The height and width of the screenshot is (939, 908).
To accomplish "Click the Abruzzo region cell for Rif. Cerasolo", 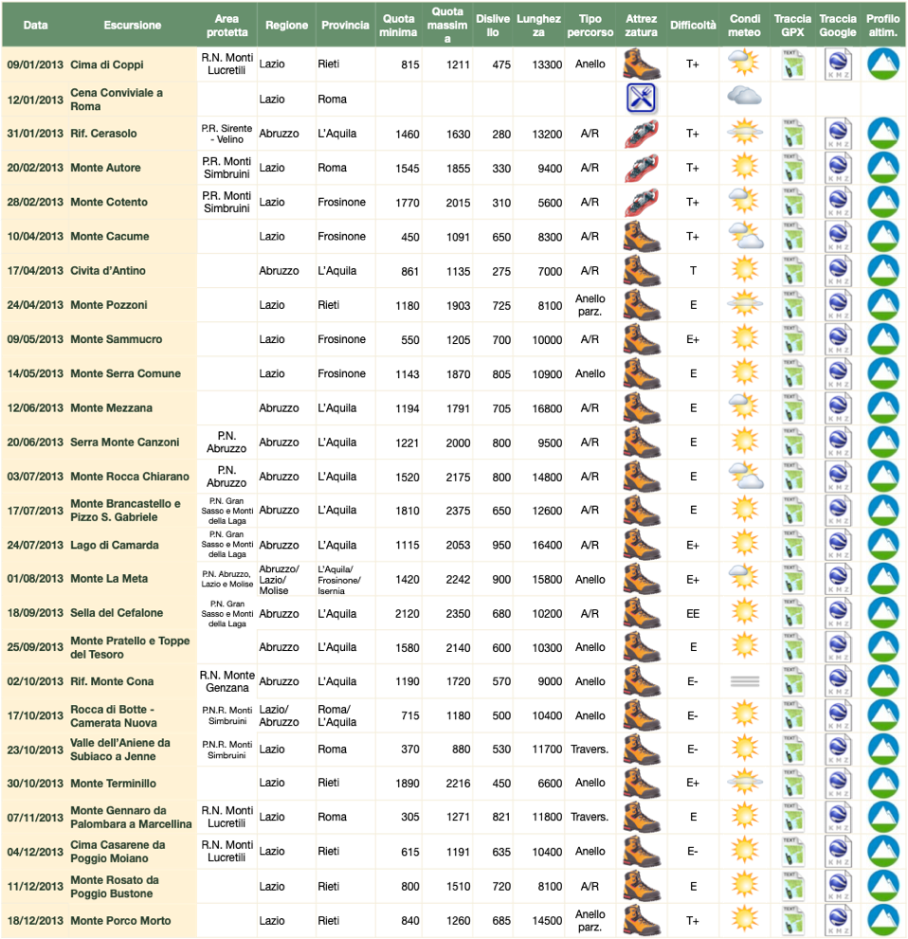I will click(279, 134).
